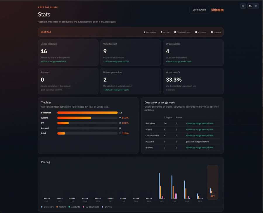Select the Accounts stat card
Image resolution: width=263 pixels, height=213 pixels.
tap(68, 81)
